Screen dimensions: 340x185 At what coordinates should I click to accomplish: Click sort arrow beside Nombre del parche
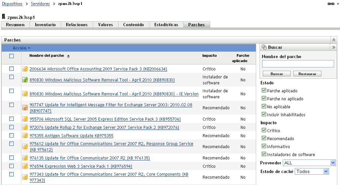coord(68,56)
